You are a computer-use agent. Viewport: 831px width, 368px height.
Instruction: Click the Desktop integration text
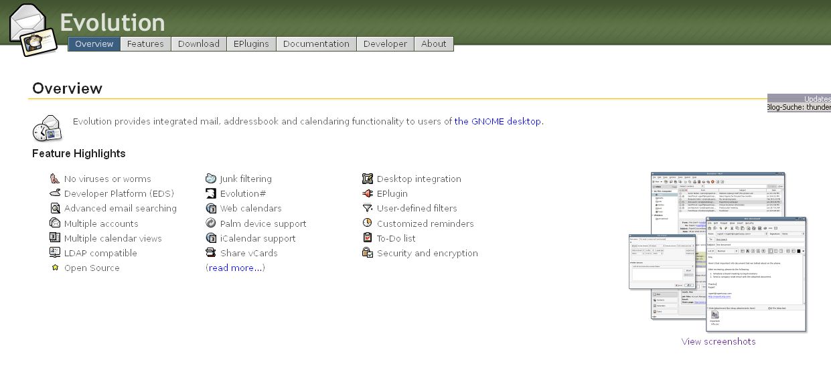419,179
